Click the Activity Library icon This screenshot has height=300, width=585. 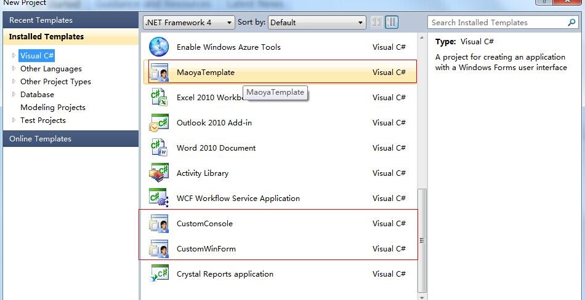(x=159, y=173)
